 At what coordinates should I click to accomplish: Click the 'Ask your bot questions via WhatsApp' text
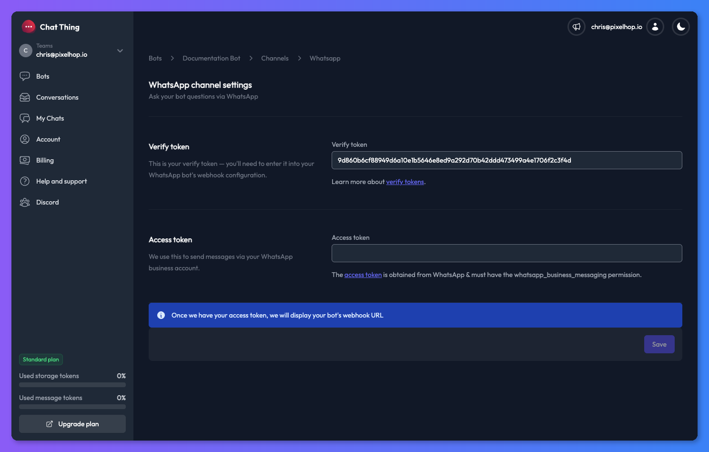click(x=203, y=96)
